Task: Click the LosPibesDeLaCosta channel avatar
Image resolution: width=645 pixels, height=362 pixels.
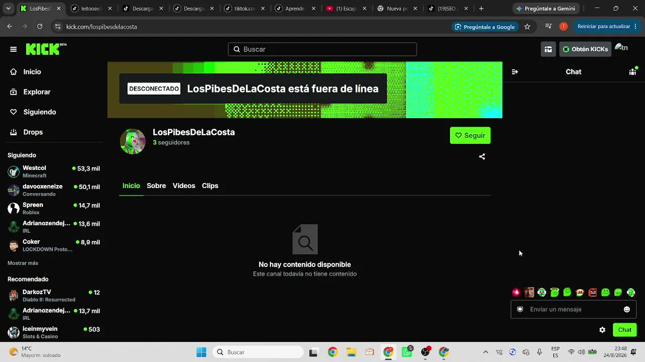Action: click(133, 141)
